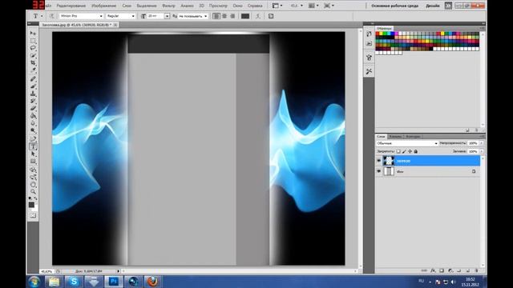The width and height of the screenshot is (513, 288).
Task: Toggle lock position
Action: tap(410, 151)
